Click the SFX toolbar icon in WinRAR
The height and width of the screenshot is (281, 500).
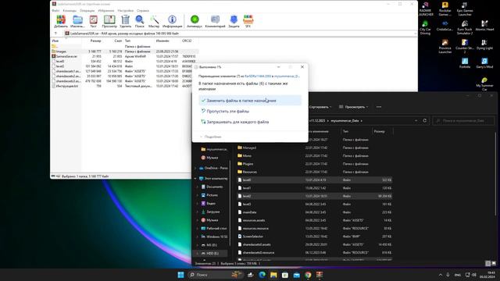[248, 21]
